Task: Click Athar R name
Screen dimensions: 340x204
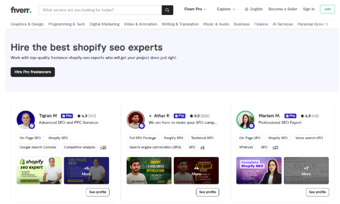Action: click(x=161, y=116)
